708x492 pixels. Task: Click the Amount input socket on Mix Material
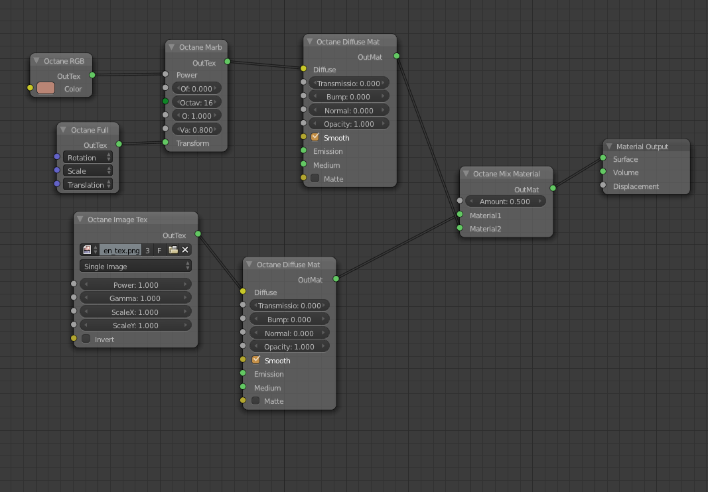tap(460, 200)
